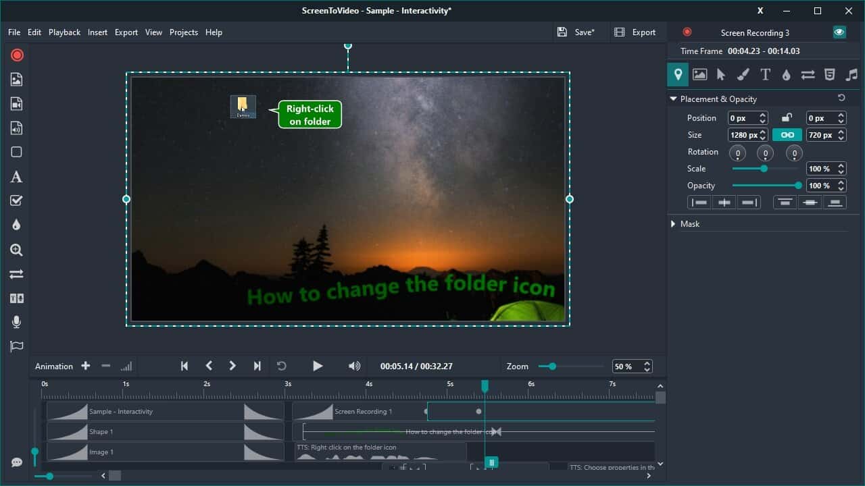Image resolution: width=865 pixels, height=486 pixels.
Task: Open the Add Video tool
Action: (17, 103)
